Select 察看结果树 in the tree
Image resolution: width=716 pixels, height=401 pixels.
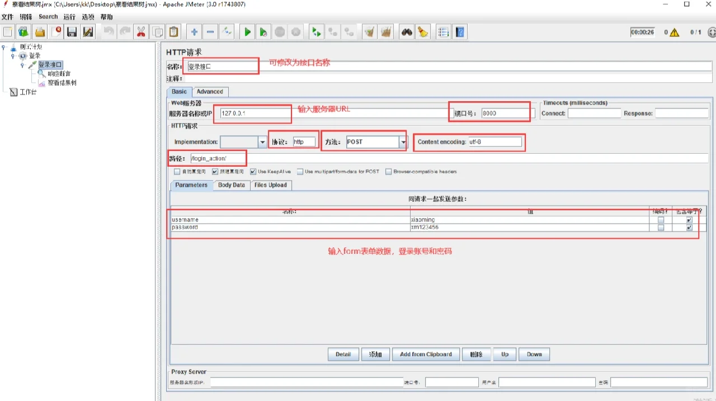point(62,83)
